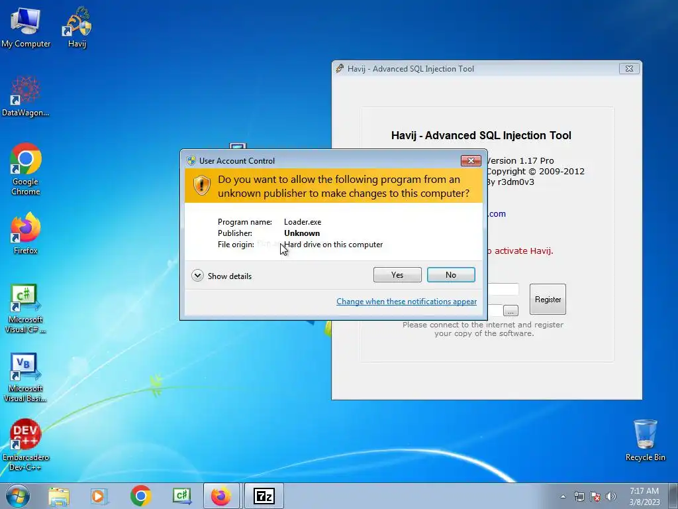
Task: Select the Microsoft Visual Basic desktop shortcut
Action: click(26, 377)
